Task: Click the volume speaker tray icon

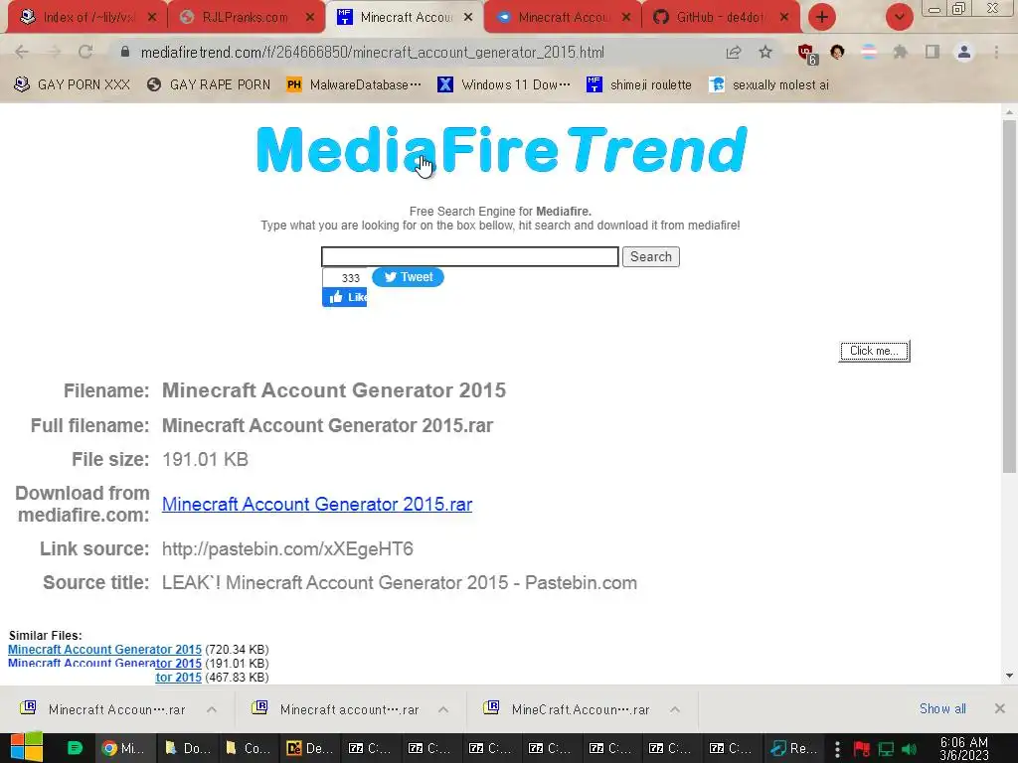Action: coord(910,749)
